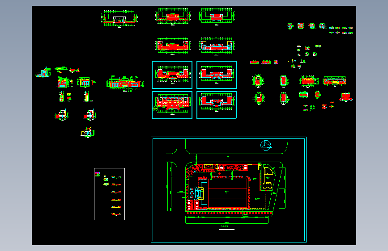Select the large red rectangular building in the site plan
This screenshot has height=251, width=388.
click(228, 192)
